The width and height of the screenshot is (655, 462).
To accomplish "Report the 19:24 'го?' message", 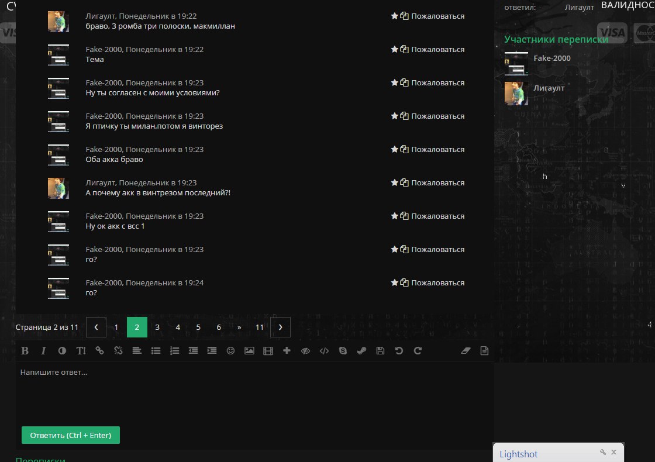I will pyautogui.click(x=438, y=283).
